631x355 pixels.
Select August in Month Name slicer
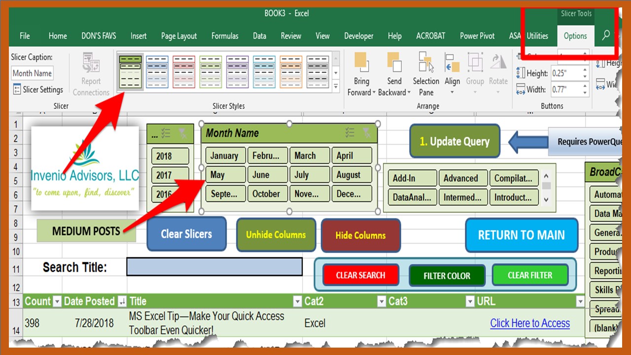[x=352, y=175]
